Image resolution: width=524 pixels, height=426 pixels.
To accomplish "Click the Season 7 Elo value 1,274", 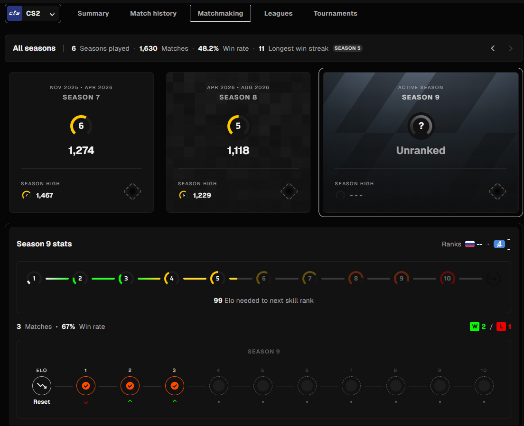I will (x=81, y=151).
